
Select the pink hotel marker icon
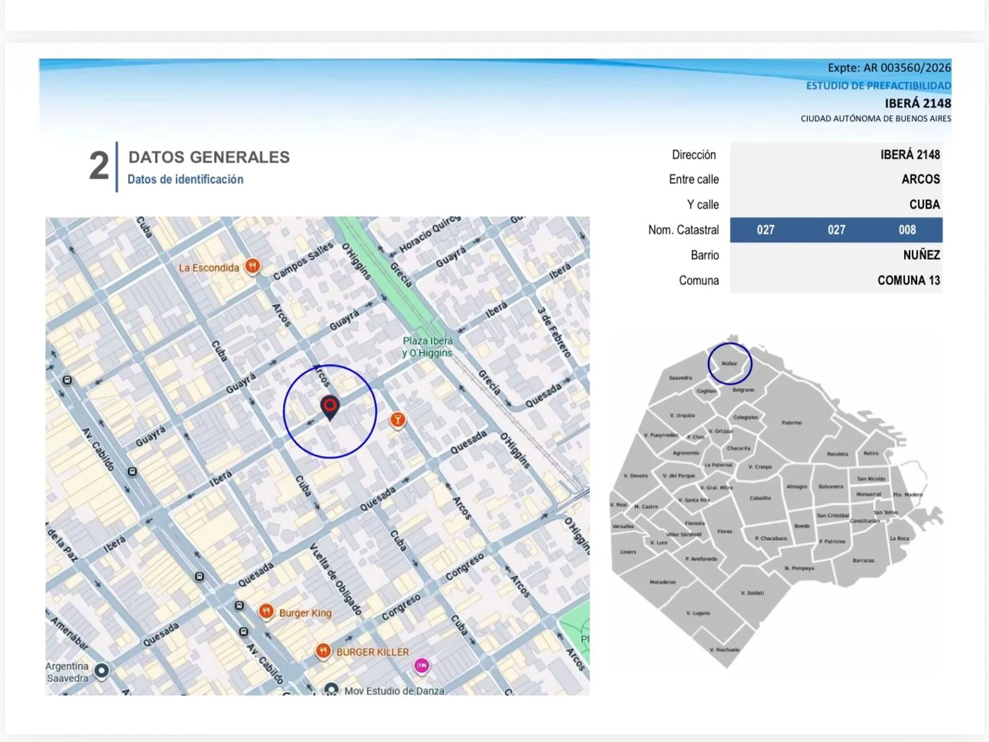422,666
